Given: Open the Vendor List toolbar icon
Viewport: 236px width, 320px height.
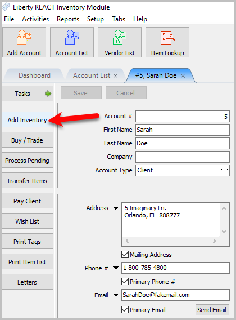Looking at the screenshot, I should point(120,42).
